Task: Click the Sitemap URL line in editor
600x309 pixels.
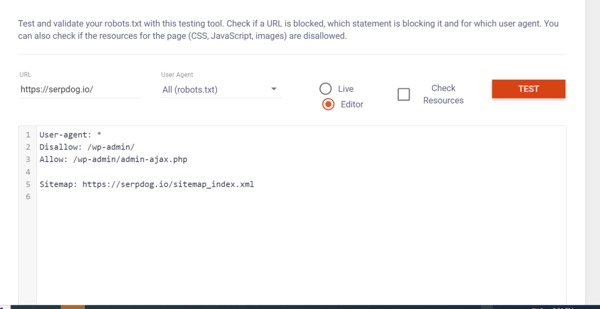Action: pos(146,184)
